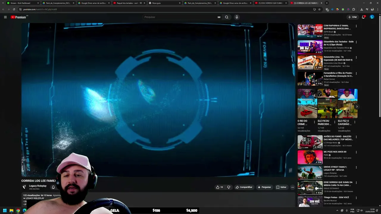Focus the Pesquisar search field
381x214 pixels.
pos(180,17)
